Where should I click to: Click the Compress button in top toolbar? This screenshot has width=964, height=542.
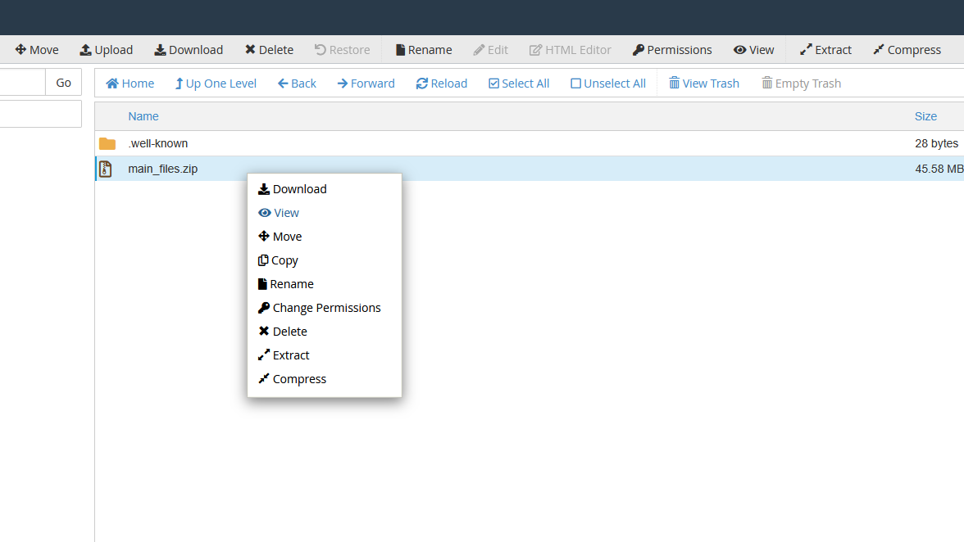click(907, 50)
